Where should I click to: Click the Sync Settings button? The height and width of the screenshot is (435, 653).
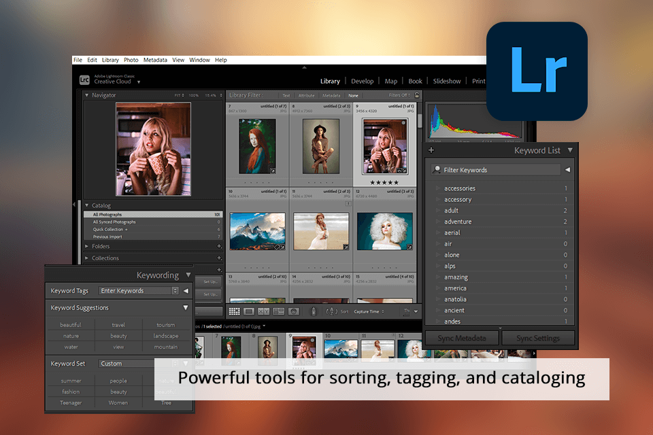[x=538, y=338]
